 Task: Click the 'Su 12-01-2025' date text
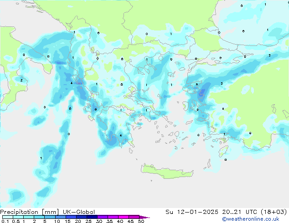192,212
